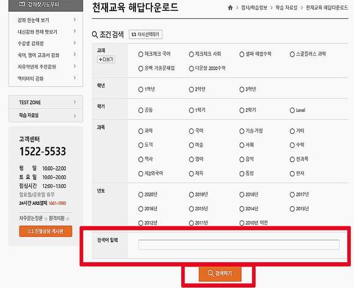Select 2학기 semester option
The width and height of the screenshot is (354, 288).
pyautogui.click(x=242, y=111)
